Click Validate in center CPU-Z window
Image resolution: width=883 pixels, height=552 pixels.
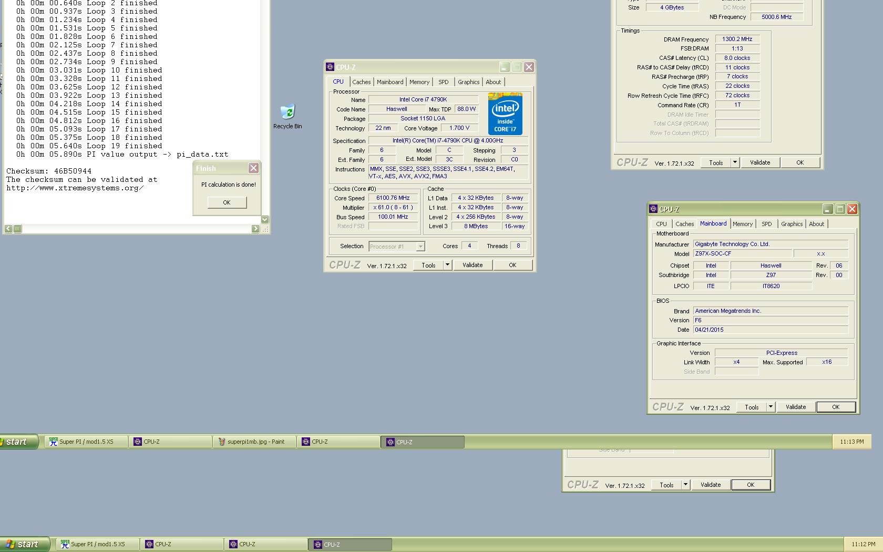point(473,265)
